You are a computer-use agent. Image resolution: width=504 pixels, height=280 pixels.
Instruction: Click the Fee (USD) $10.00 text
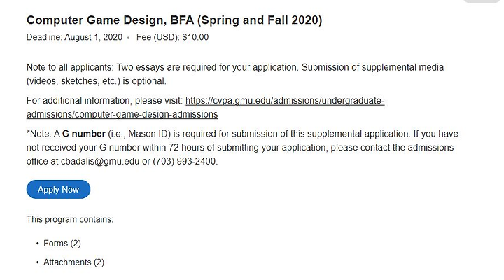click(172, 37)
